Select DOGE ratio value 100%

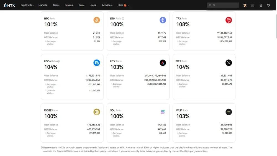51,116
